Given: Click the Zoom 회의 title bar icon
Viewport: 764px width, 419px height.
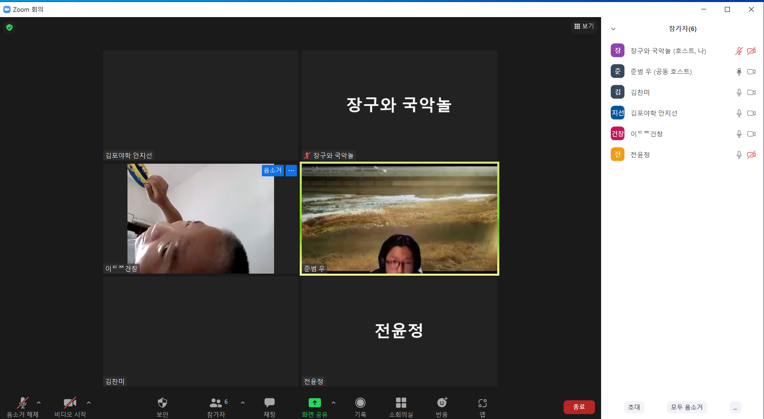Looking at the screenshot, I should point(7,9).
